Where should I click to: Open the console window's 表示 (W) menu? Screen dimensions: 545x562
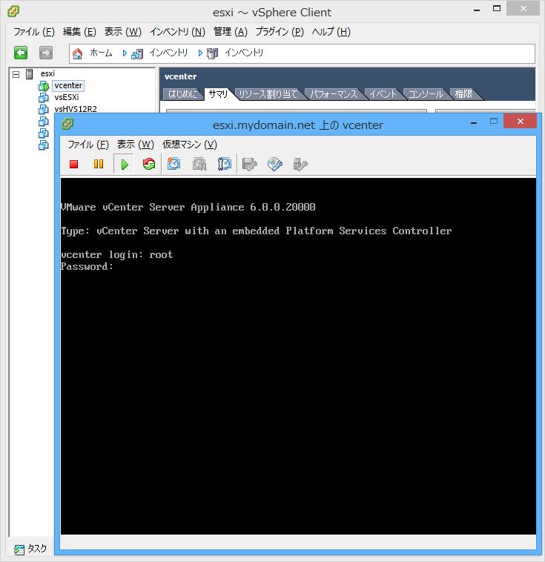pyautogui.click(x=135, y=145)
